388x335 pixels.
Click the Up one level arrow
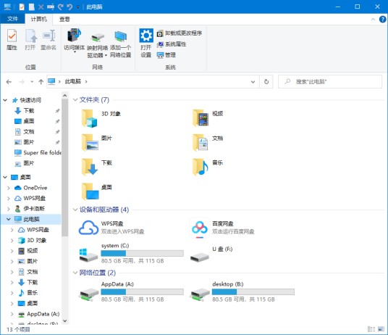coord(41,81)
